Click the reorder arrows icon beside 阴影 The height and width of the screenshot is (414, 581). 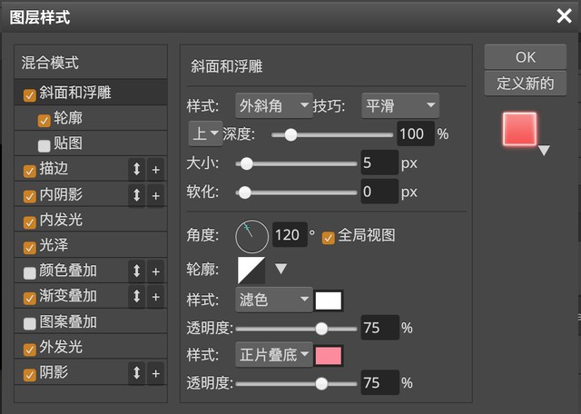[136, 373]
